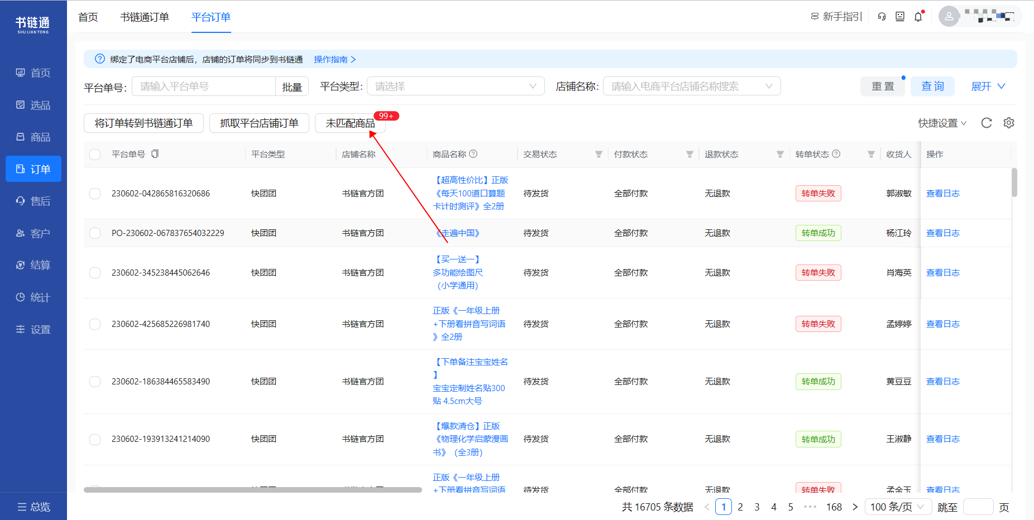The height and width of the screenshot is (520, 1034).
Task: Check the row for order 230602-042865816320686
Action: click(x=95, y=194)
